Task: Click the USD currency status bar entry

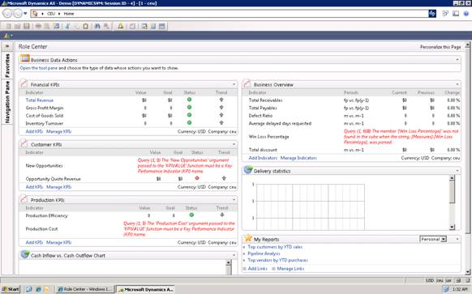Action: click(x=430, y=280)
